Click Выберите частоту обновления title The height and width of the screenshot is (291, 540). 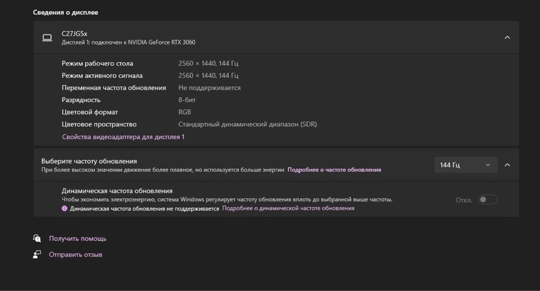(89, 161)
